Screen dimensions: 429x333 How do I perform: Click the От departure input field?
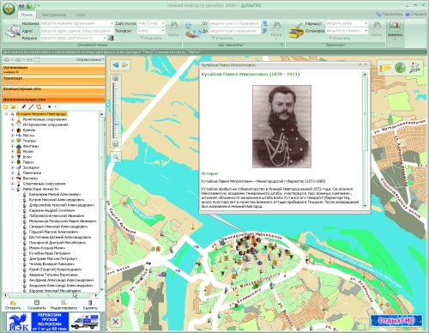(234, 23)
